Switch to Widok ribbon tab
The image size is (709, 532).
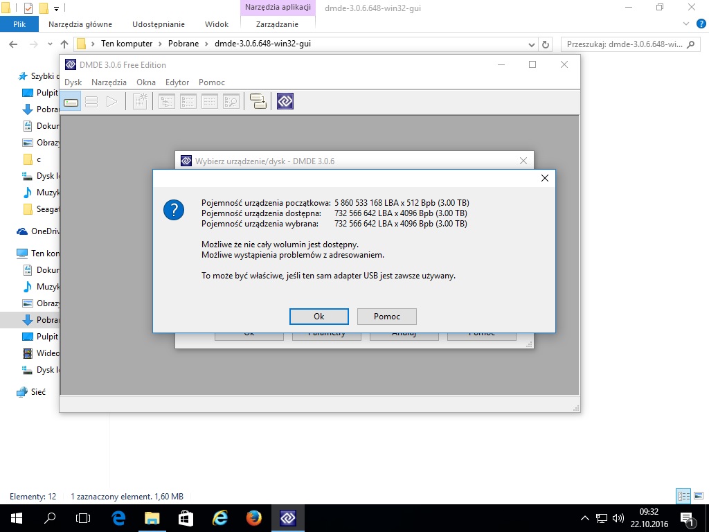point(217,24)
